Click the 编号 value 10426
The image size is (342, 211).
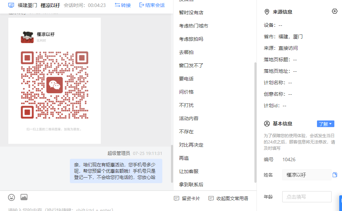click(289, 159)
